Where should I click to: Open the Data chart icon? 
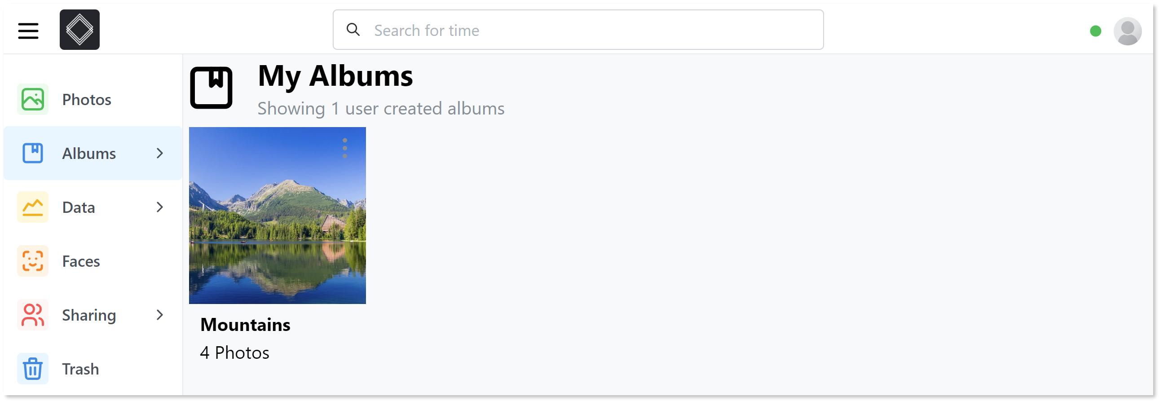click(32, 207)
